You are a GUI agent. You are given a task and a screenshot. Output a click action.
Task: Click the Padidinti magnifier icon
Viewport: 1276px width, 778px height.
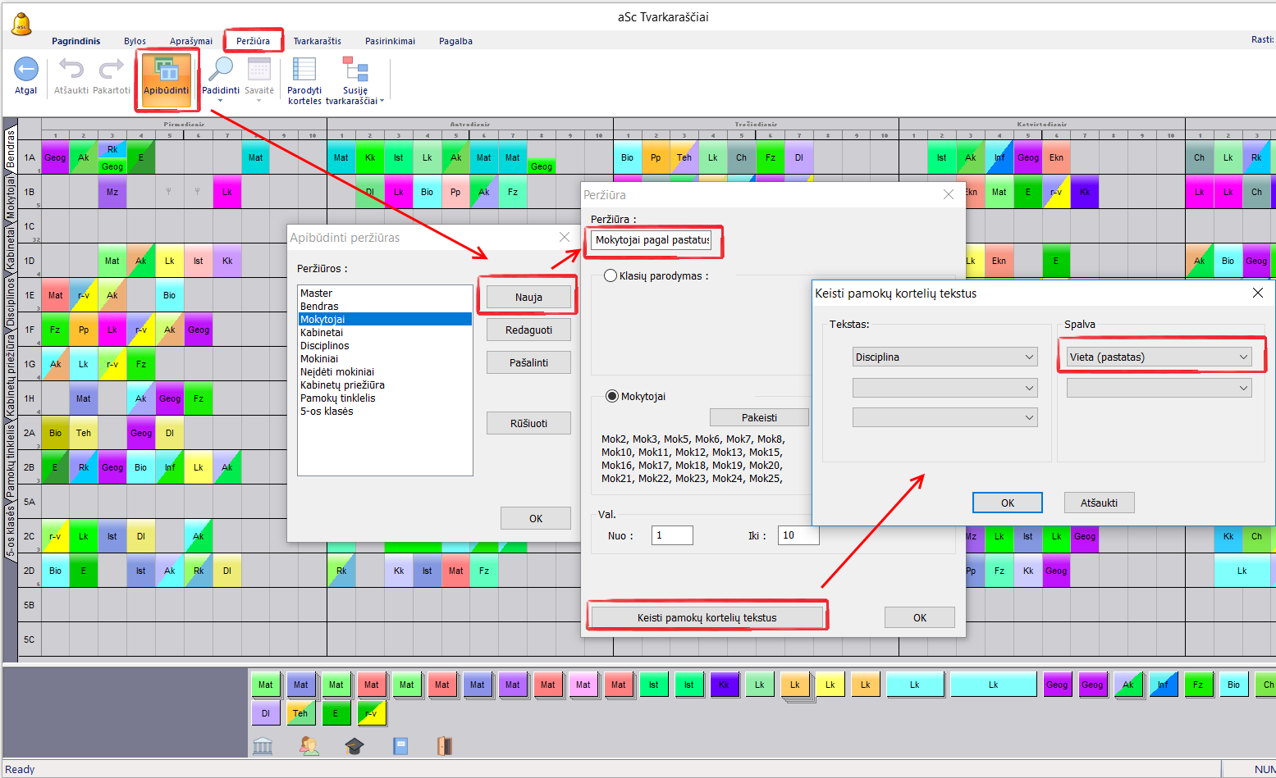click(x=220, y=71)
